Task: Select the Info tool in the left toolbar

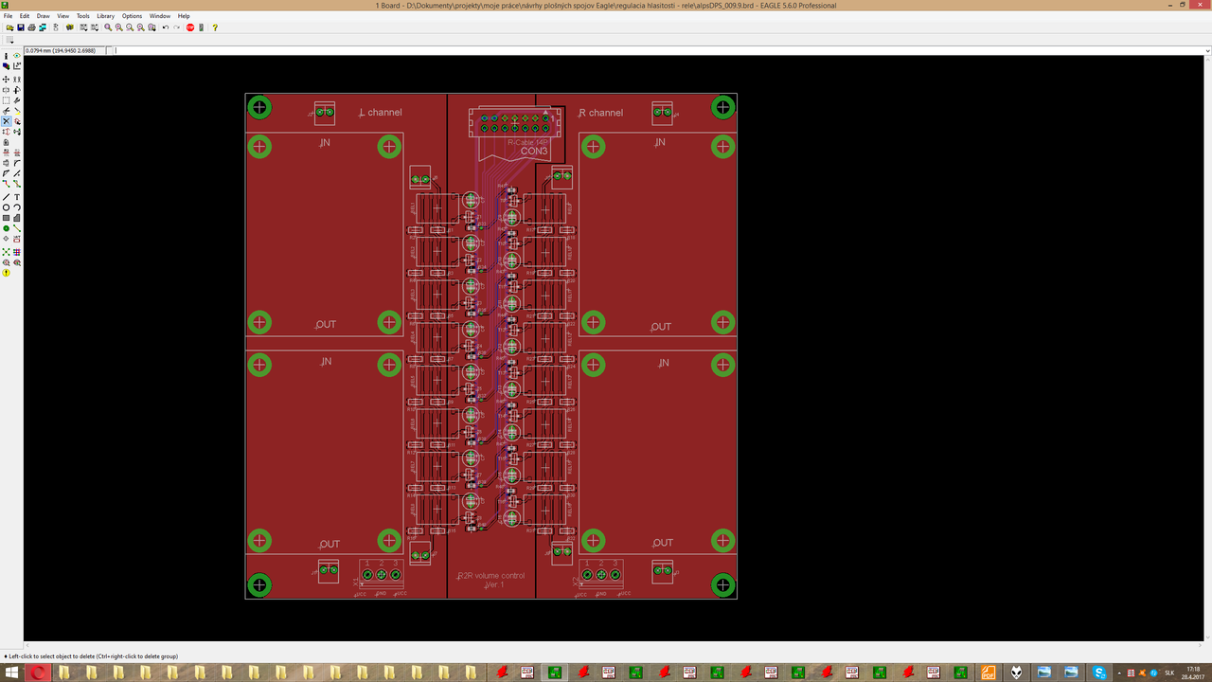Action: coord(7,56)
